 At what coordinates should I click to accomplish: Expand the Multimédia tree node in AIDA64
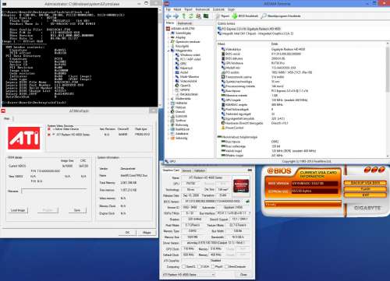click(x=168, y=99)
